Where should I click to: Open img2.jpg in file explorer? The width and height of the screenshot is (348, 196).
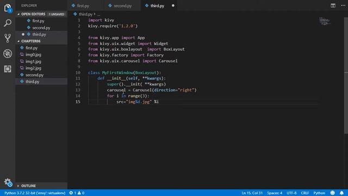click(x=33, y=68)
